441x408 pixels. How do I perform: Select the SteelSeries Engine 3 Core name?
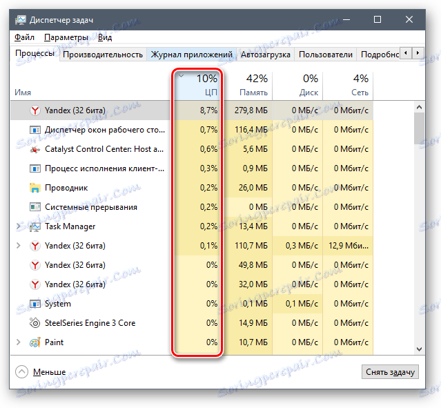[90, 323]
